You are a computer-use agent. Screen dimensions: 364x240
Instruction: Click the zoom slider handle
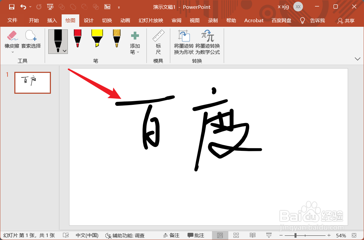[295, 235]
